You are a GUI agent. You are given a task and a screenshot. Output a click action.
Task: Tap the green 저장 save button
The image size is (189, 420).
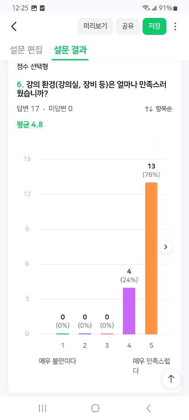pos(154,26)
